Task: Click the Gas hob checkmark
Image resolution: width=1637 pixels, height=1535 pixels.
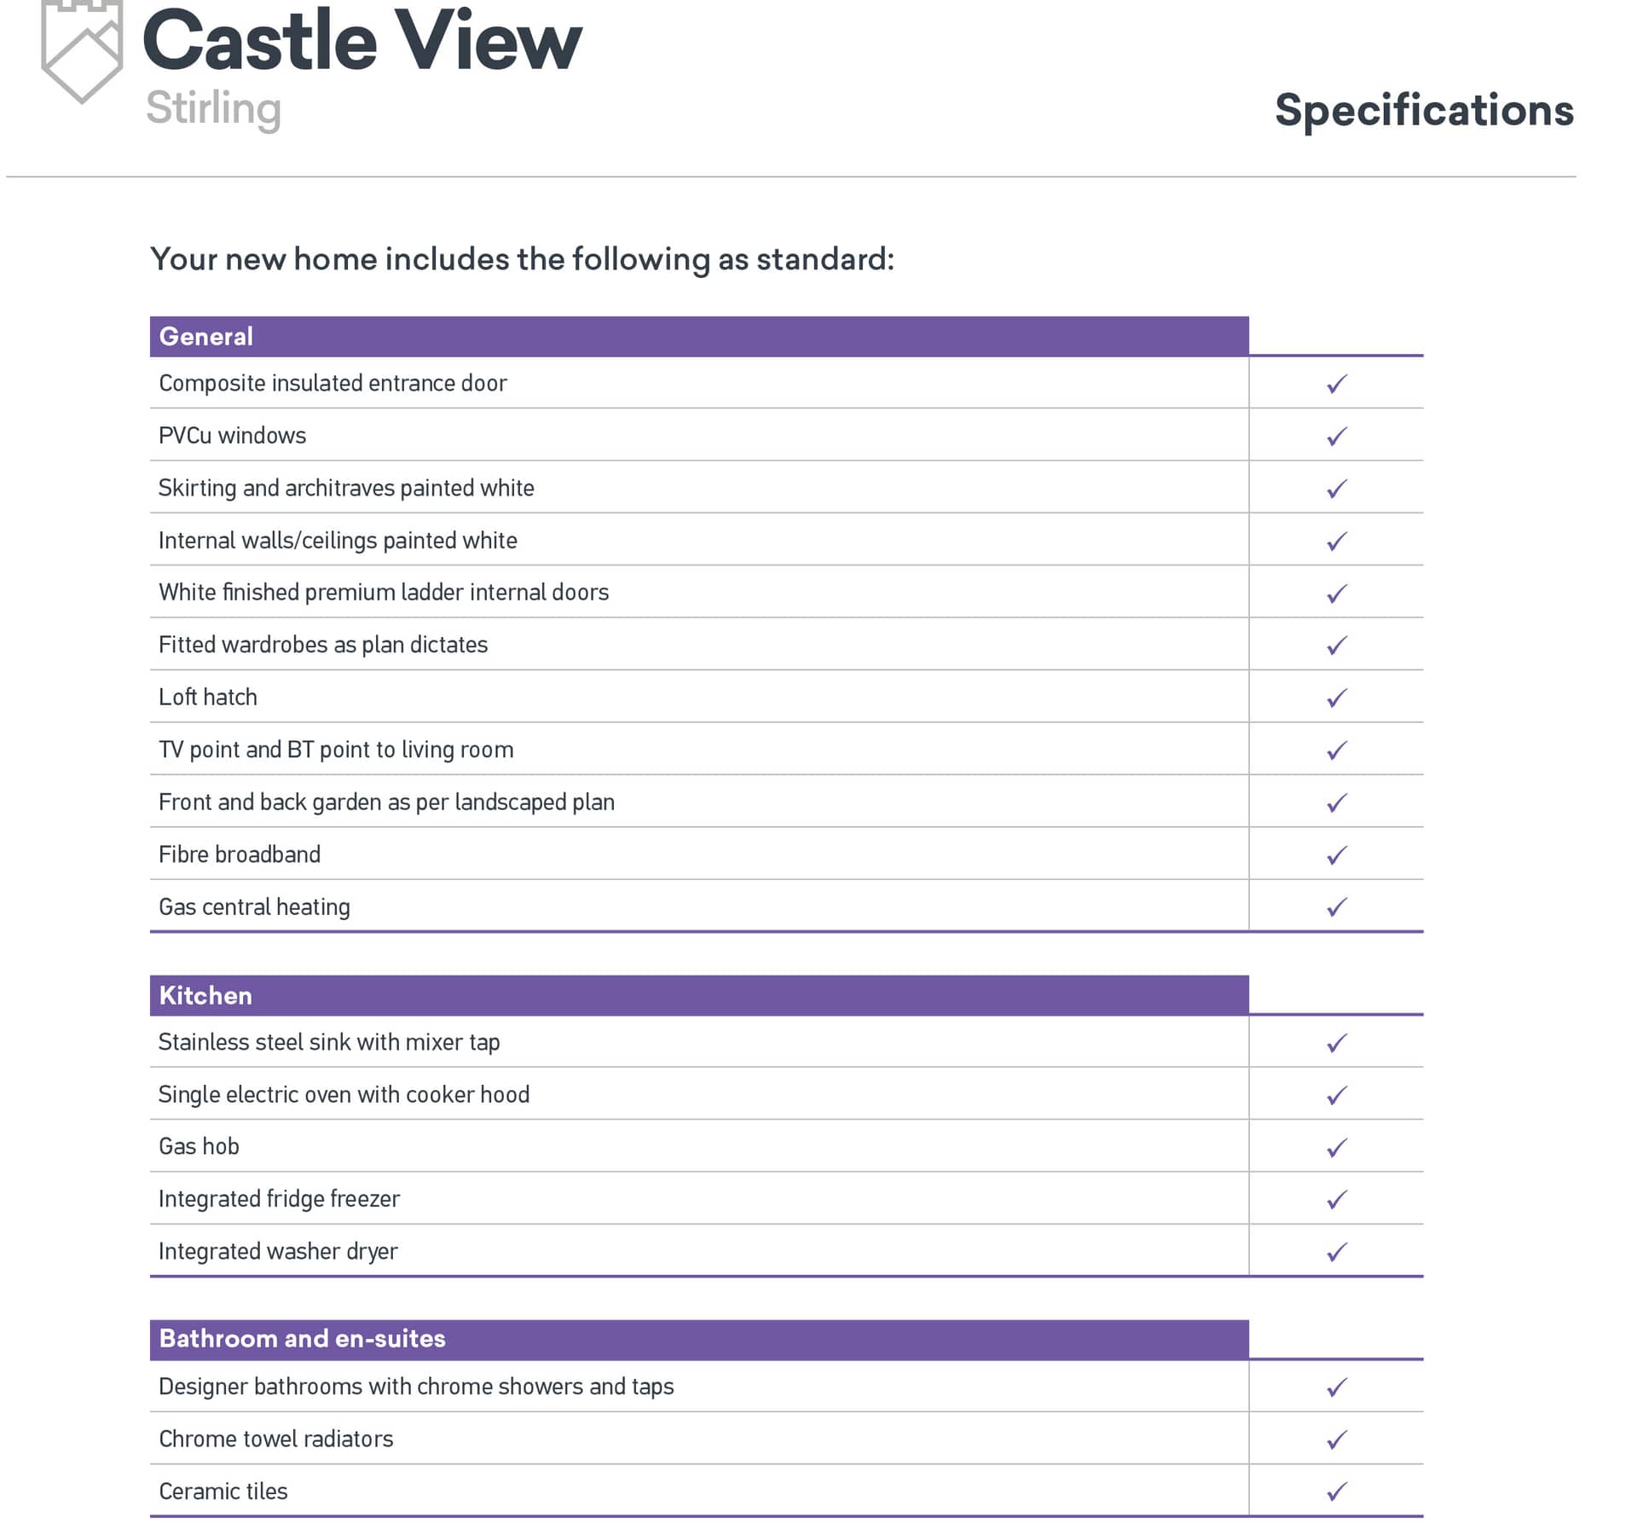Action: point(1336,1147)
